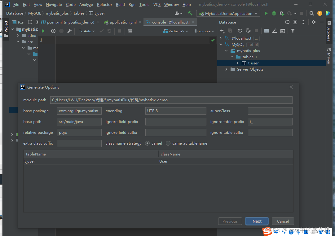Screen dimensions: 335x236
Task: Click the base package field
Action: 79,111
